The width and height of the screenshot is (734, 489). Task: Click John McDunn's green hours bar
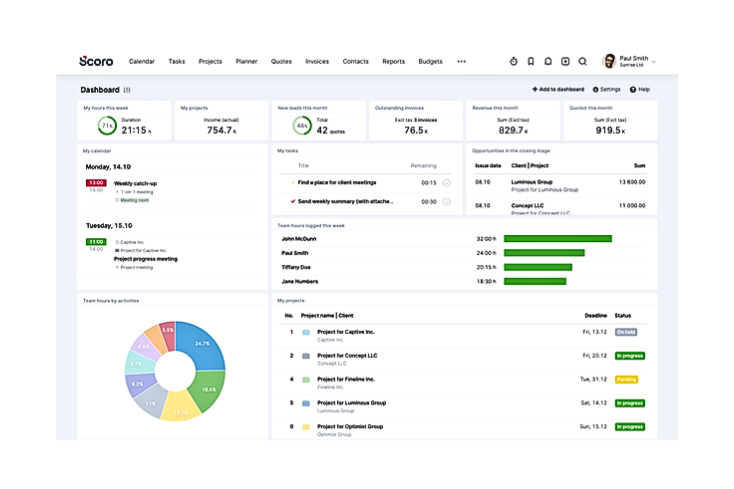[x=558, y=239]
